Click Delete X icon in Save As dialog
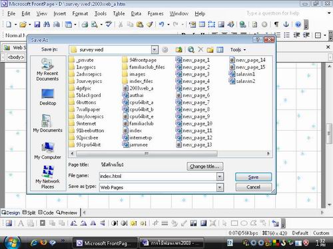This screenshot has width=333, height=249. click(x=200, y=50)
